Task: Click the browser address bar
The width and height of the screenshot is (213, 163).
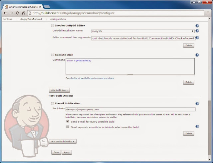Action: pyautogui.click(x=115, y=13)
